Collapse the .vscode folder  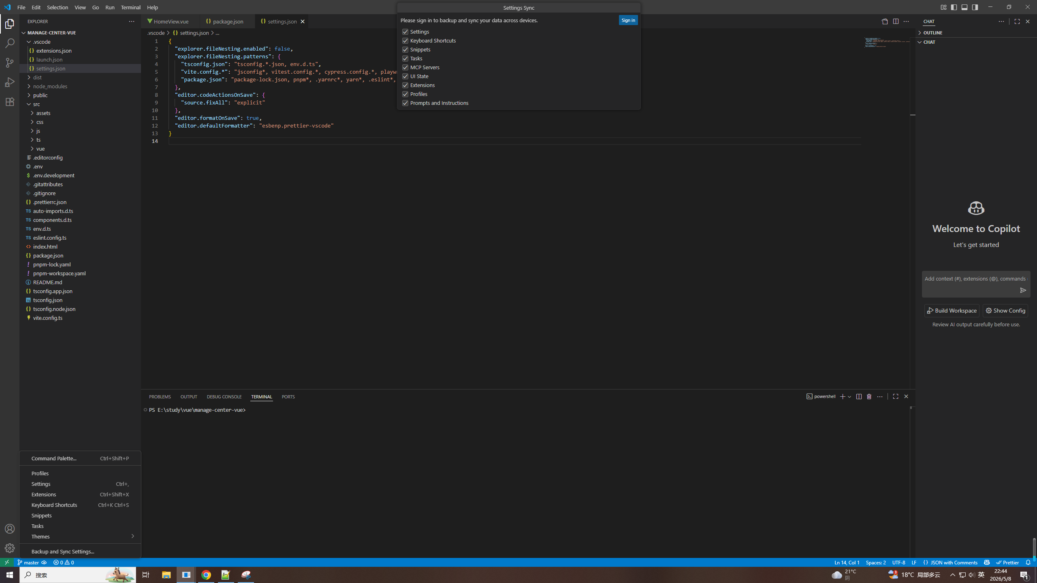pos(80,42)
